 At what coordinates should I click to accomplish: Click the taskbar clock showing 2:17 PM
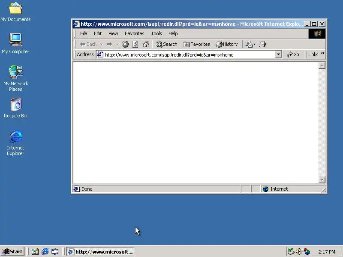tap(327, 252)
